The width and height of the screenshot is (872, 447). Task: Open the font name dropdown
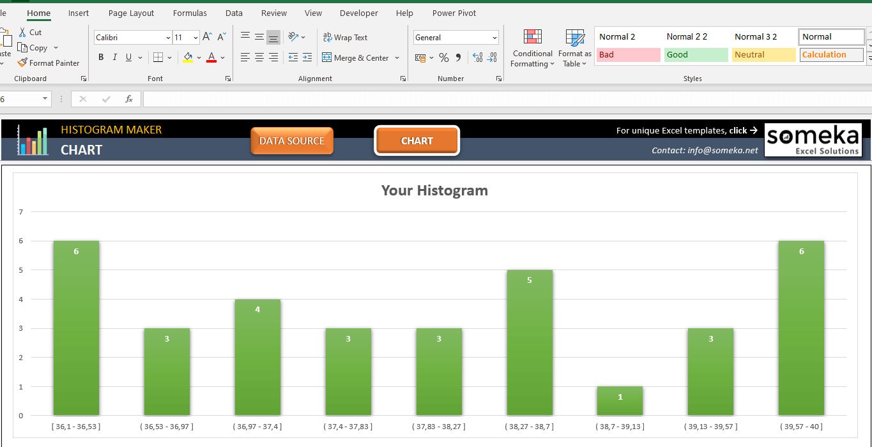point(167,37)
